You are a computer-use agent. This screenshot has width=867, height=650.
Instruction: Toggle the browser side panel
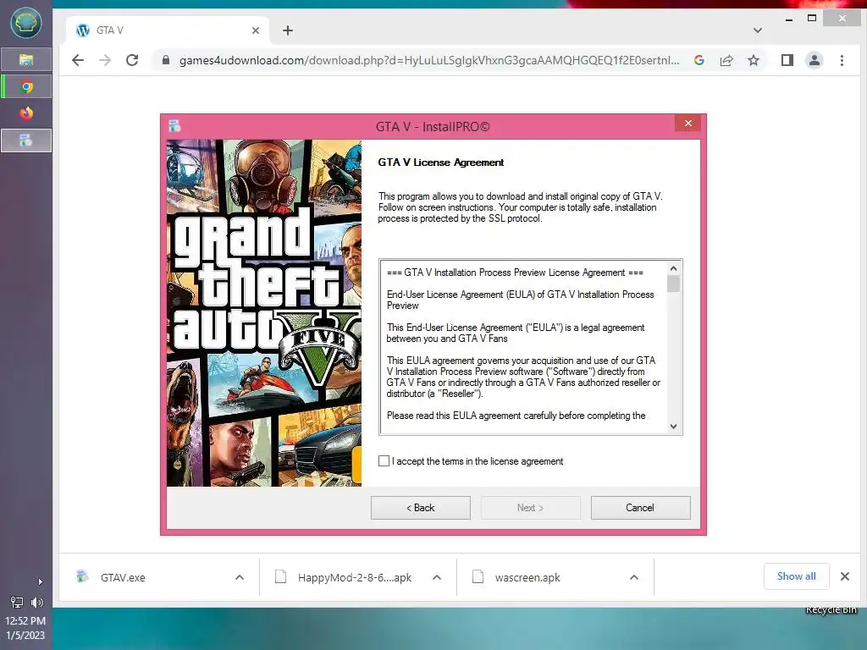click(x=787, y=60)
